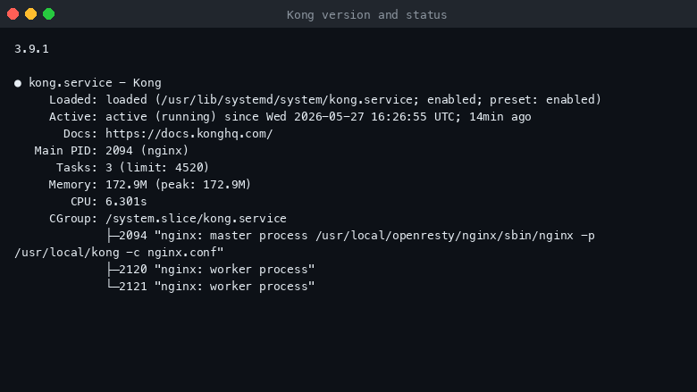Click the white status dot beside kong.service
The image size is (697, 392).
click(18, 83)
